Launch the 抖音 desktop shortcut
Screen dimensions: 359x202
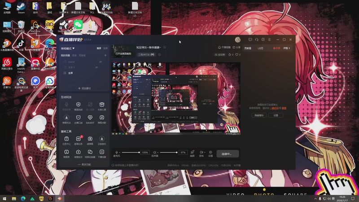tap(21, 44)
